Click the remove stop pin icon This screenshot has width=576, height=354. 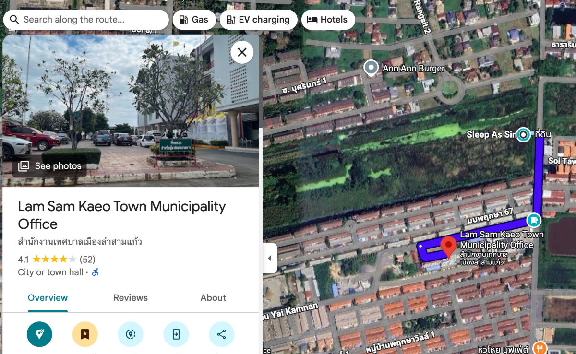coord(39,334)
